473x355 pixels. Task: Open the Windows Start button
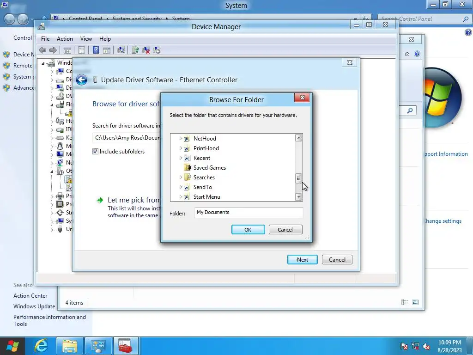(x=12, y=346)
